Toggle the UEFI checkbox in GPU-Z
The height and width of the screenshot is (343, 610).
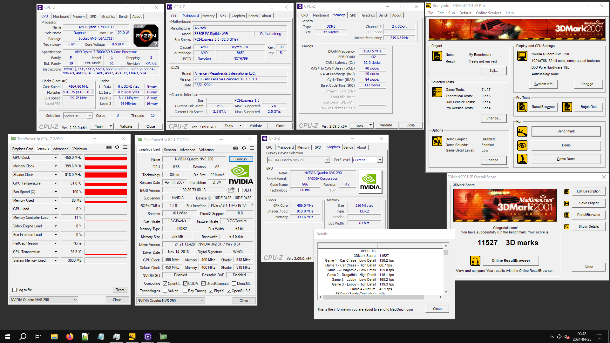coord(241,190)
